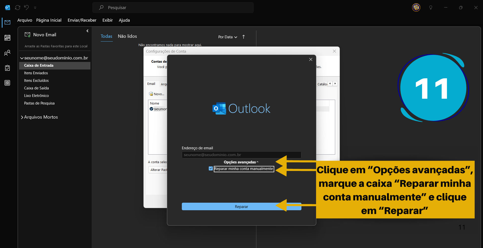The width and height of the screenshot is (483, 248).
Task: Click the Pesquisar search box
Action: 173,8
